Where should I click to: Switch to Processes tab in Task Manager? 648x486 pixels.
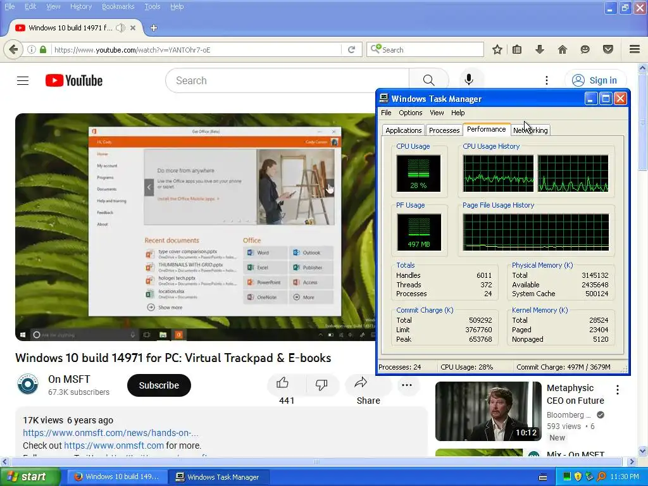pyautogui.click(x=444, y=130)
